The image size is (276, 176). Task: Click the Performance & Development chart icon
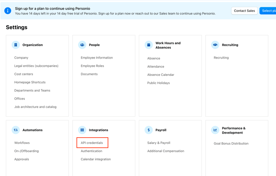tap(215, 130)
